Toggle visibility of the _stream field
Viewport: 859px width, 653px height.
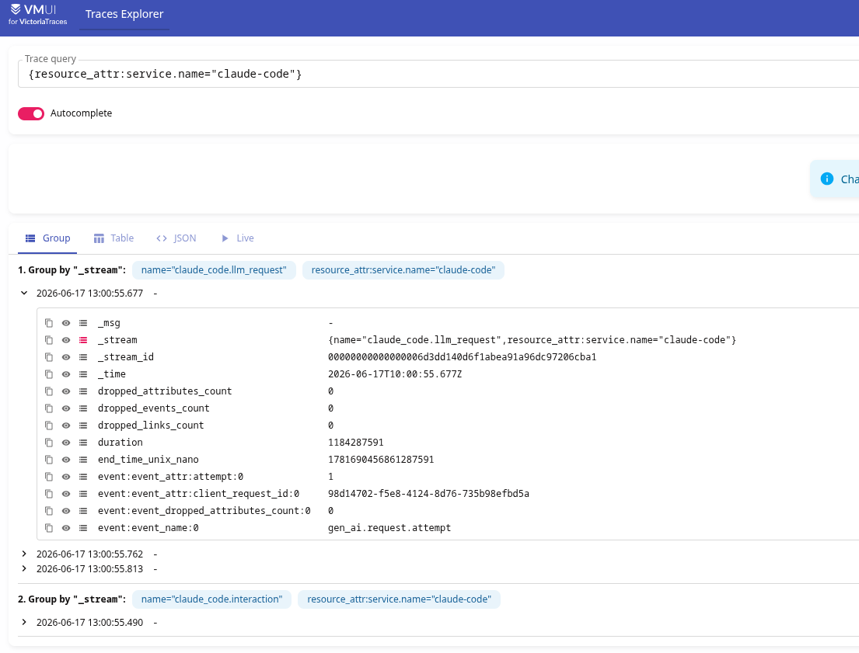point(66,340)
